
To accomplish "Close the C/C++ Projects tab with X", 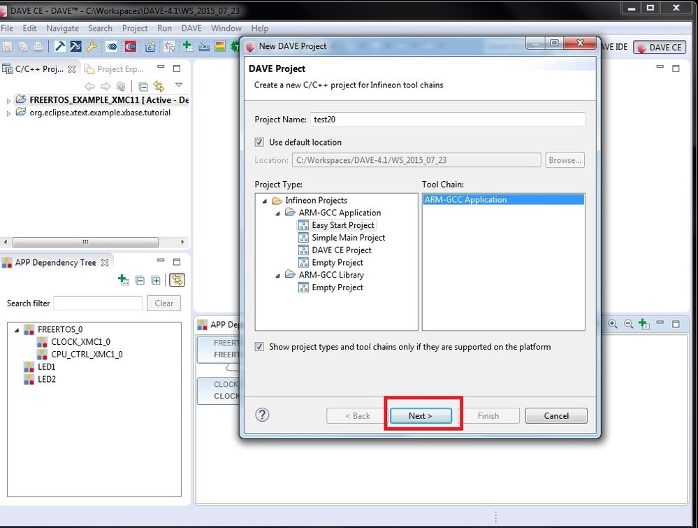I will tap(72, 69).
